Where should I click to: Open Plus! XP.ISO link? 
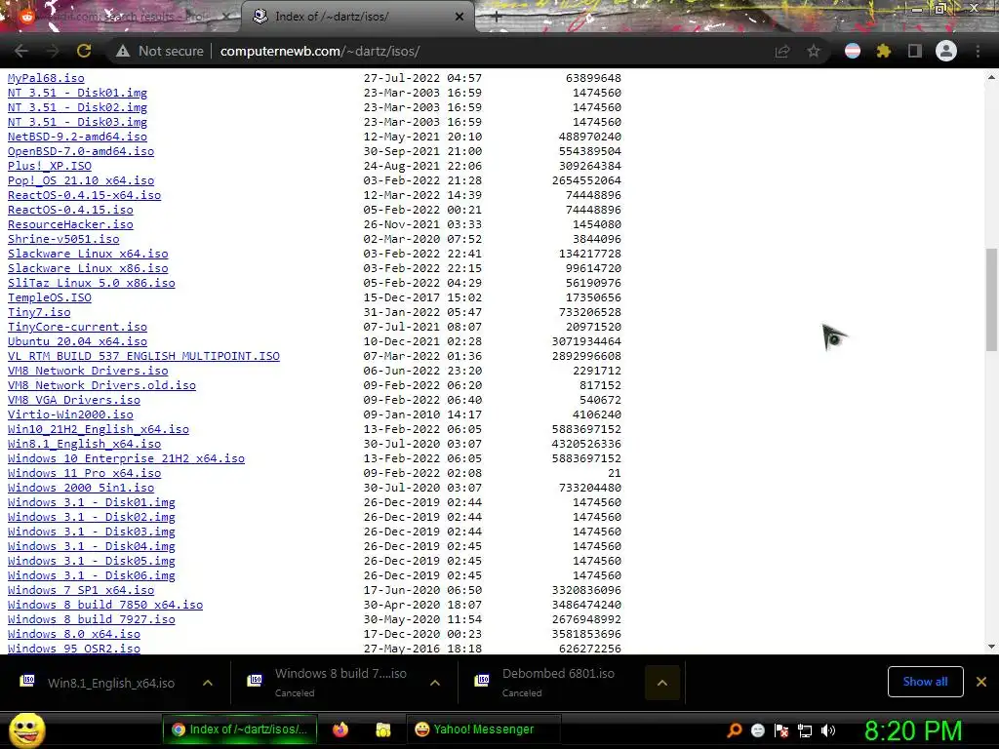50,166
